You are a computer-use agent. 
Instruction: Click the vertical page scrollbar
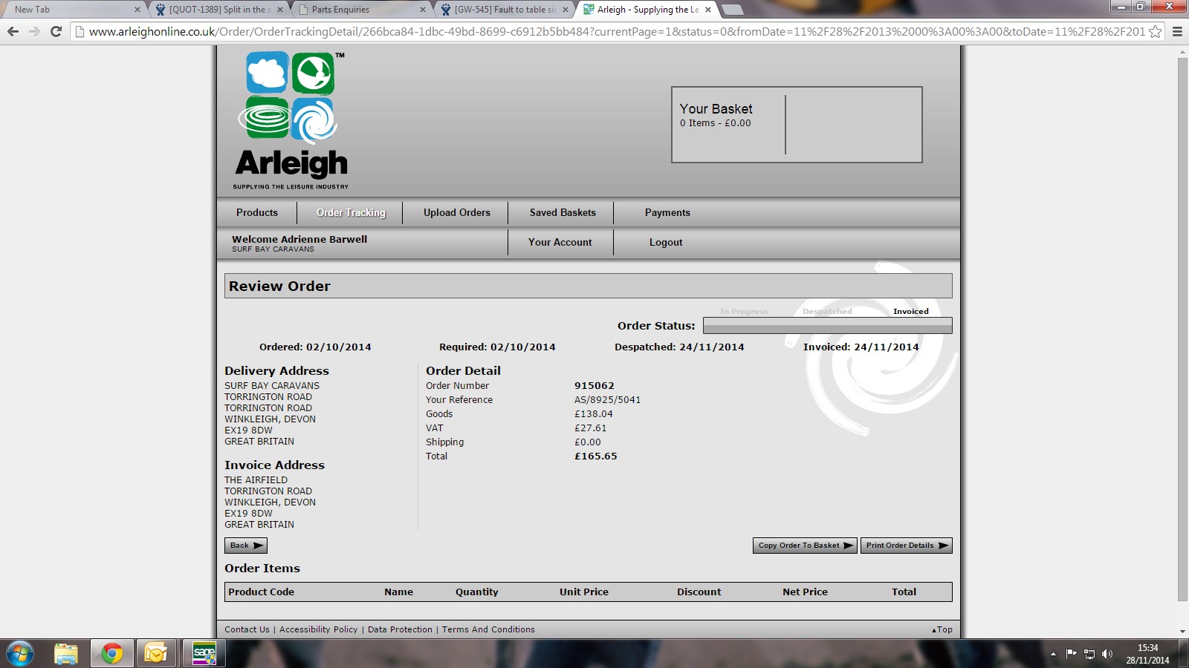[1182, 329]
